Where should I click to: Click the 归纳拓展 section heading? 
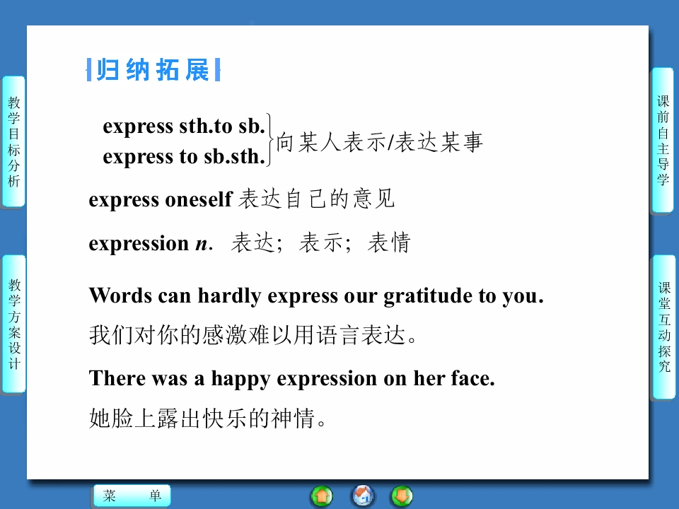coord(153,70)
